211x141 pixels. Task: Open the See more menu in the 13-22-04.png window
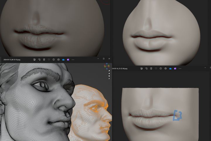pos(180,69)
